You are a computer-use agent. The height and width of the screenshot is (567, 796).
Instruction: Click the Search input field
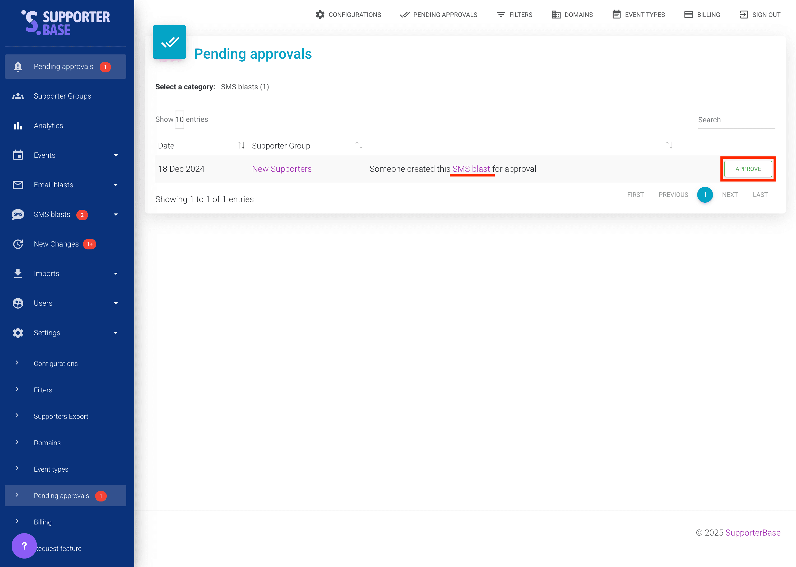[x=736, y=120]
